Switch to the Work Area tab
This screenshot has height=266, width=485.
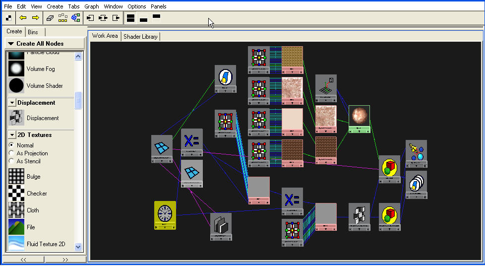105,36
